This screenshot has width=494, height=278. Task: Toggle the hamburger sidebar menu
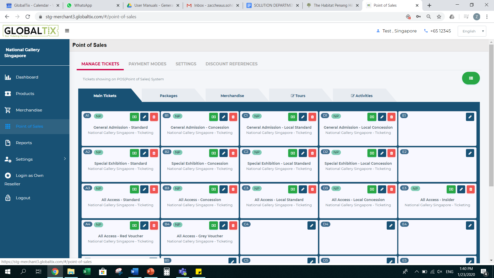pyautogui.click(x=67, y=31)
